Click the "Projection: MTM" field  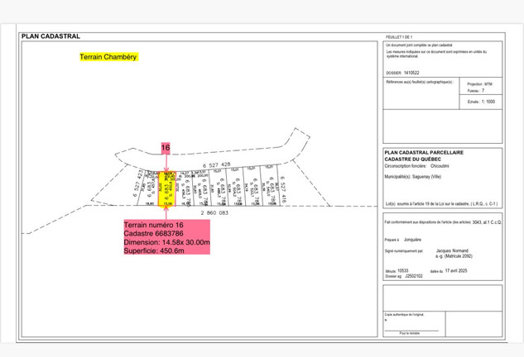coord(480,84)
